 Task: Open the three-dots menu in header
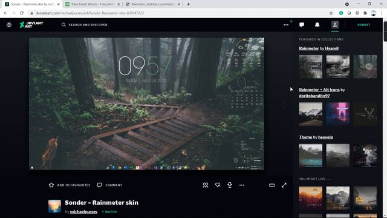click(x=286, y=25)
